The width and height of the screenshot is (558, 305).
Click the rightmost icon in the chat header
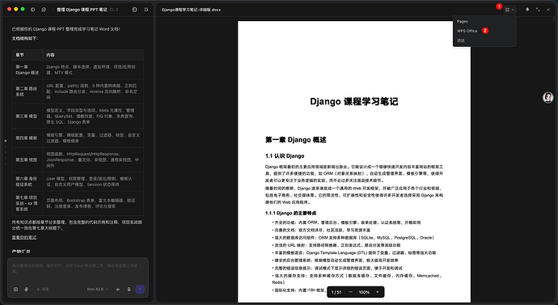(146, 10)
